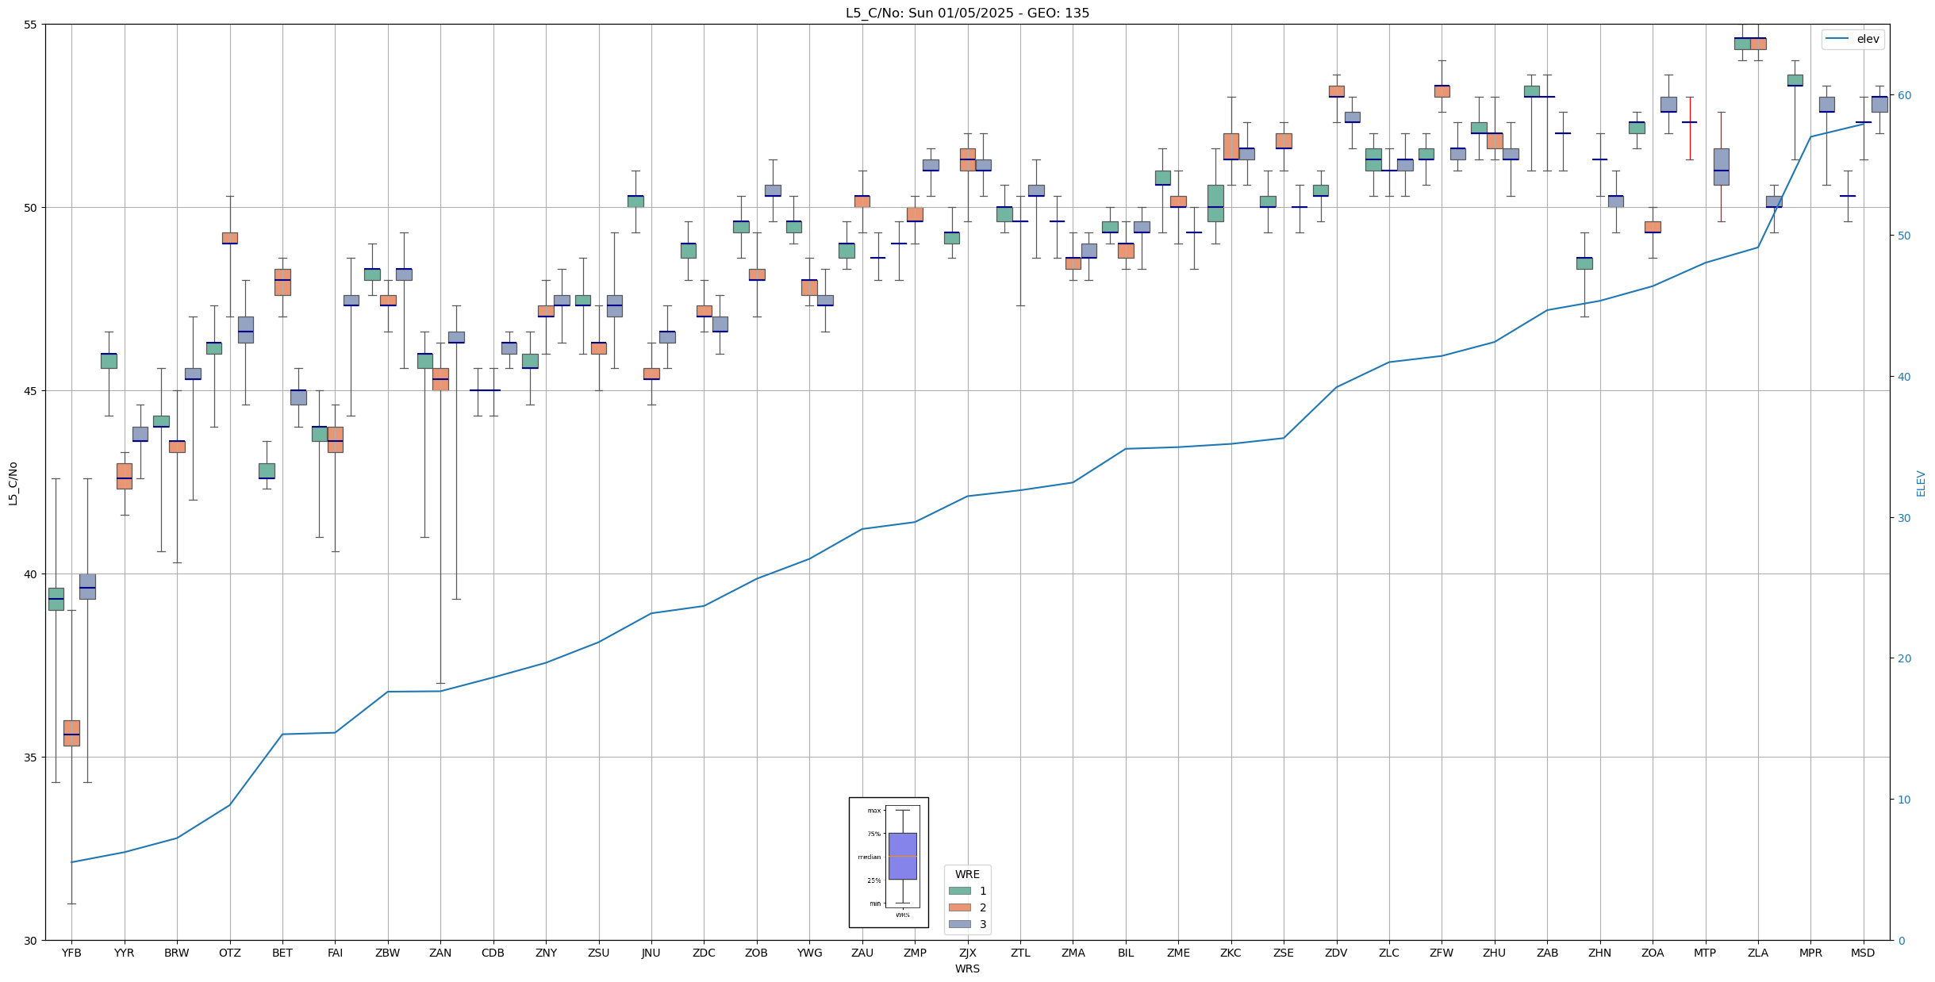
Task: Click the red whisker box at MTP
Action: coord(1721,167)
